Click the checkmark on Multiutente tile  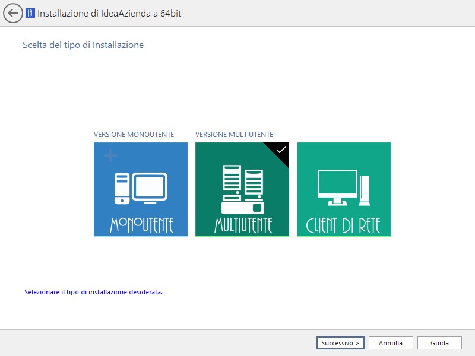click(281, 150)
